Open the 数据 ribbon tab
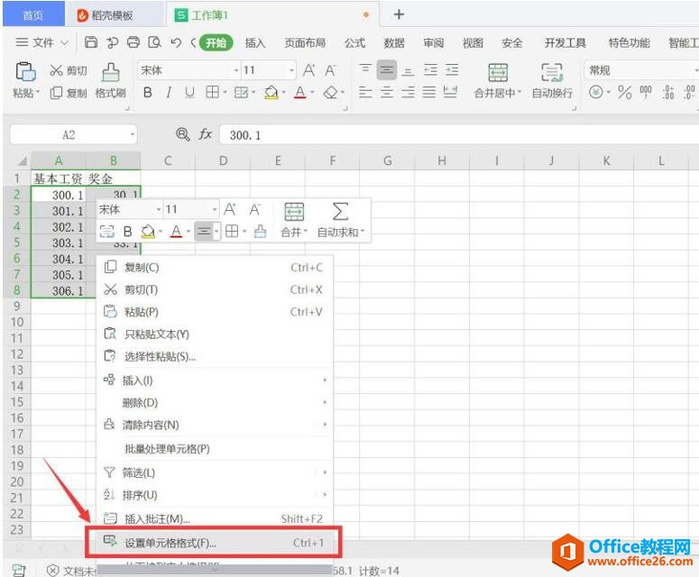 coord(394,42)
